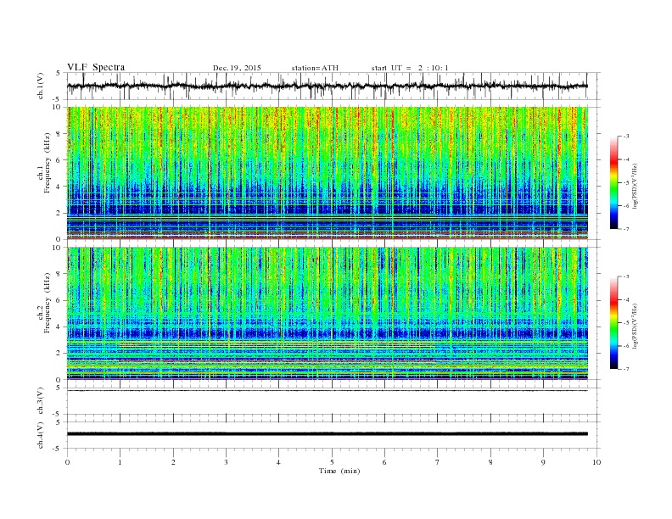Select the "start UT = 2:10:1" text
Viewport: 672px width, 519px height.
410,68
